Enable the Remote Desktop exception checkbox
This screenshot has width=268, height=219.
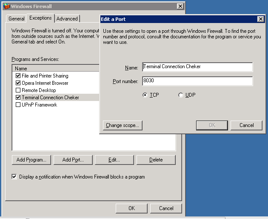point(18,90)
